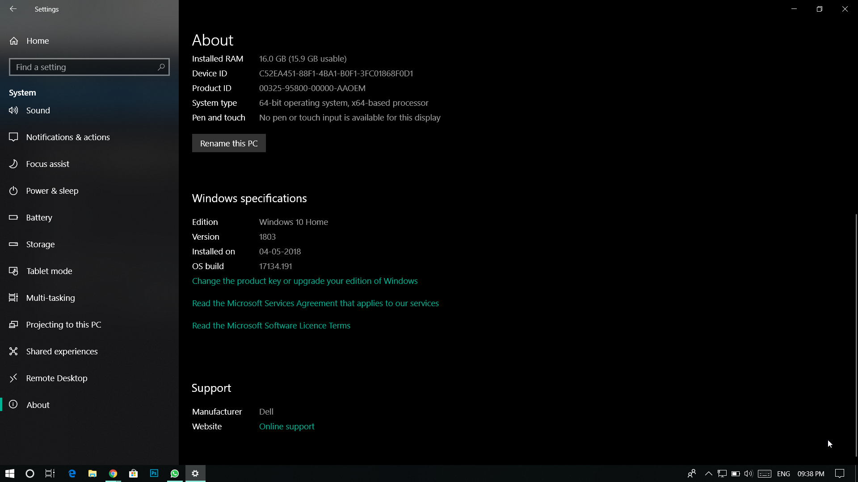Select Battery settings

pyautogui.click(x=39, y=217)
